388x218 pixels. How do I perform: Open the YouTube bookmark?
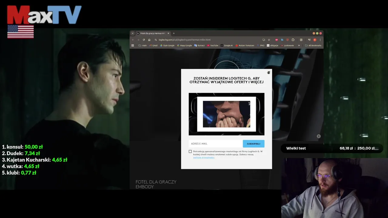(212, 45)
